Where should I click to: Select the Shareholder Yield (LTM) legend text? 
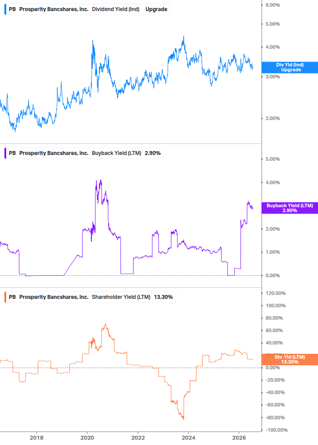point(121,297)
